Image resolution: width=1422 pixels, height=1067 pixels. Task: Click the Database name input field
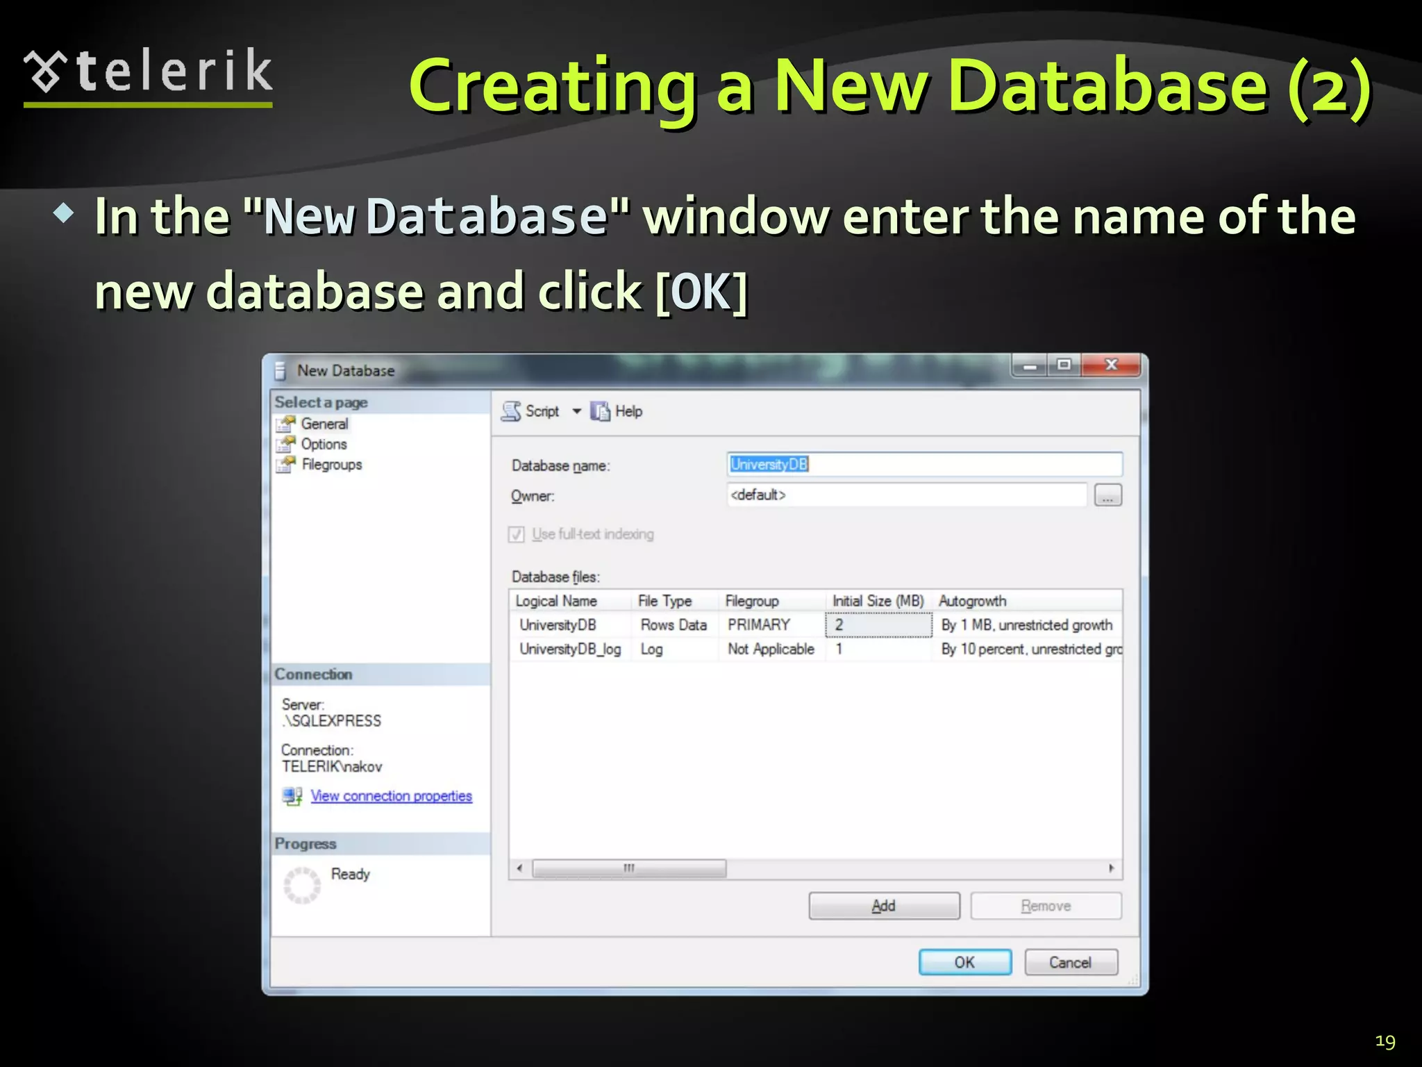point(924,464)
